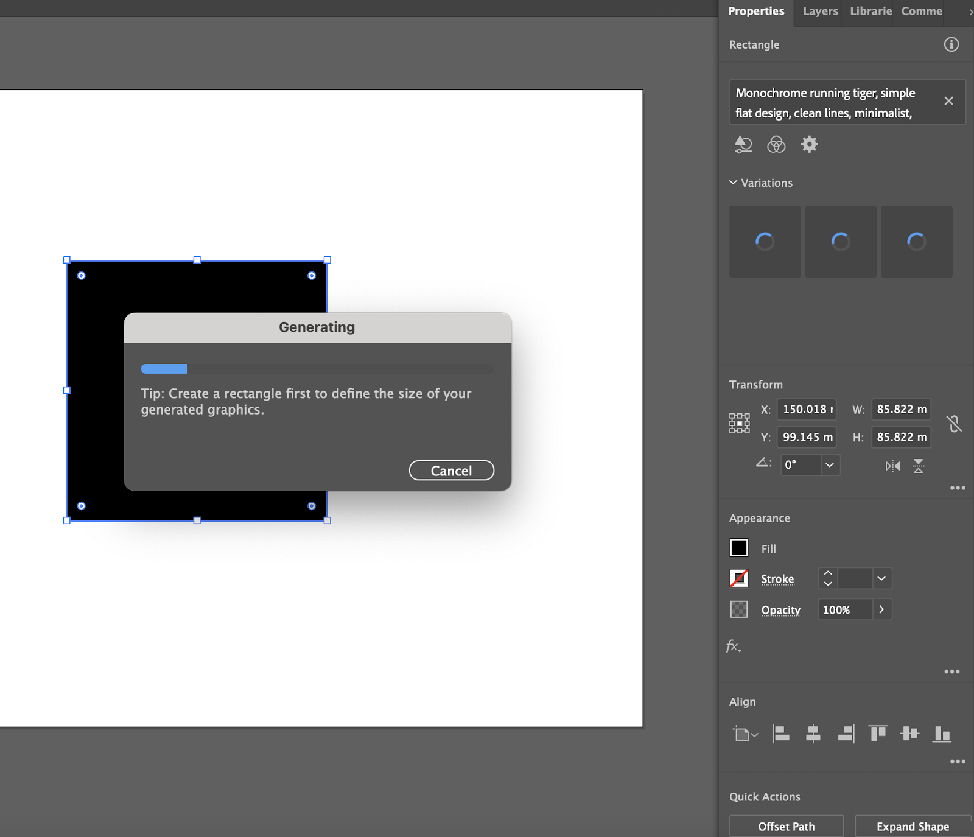This screenshot has height=837, width=974.
Task: Edit the Y position field
Action: pos(807,437)
